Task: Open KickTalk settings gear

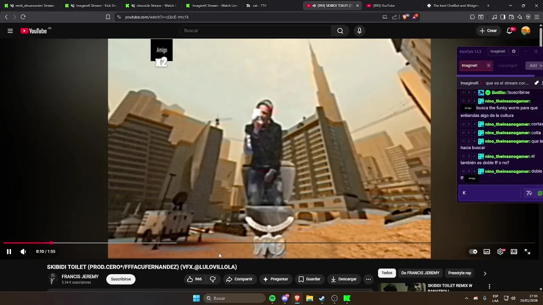Action: [x=514, y=51]
